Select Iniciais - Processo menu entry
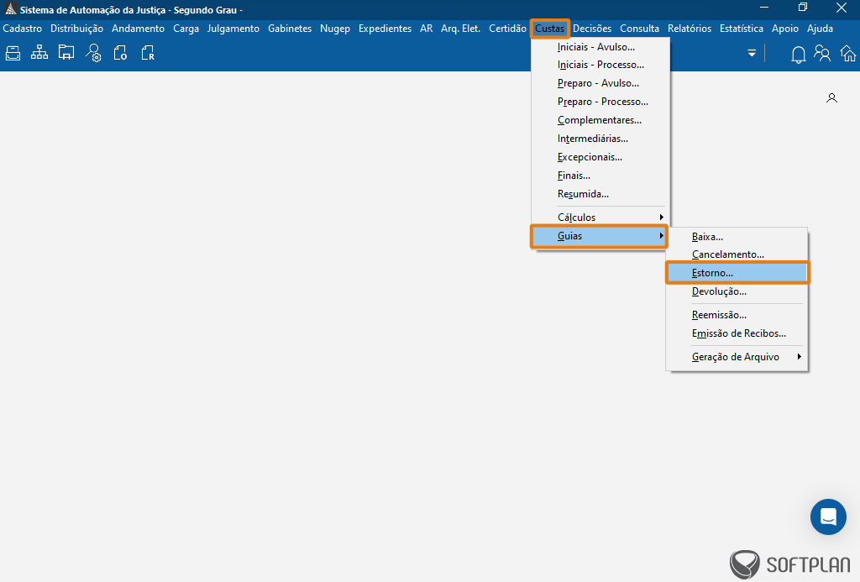This screenshot has height=582, width=860. click(599, 65)
